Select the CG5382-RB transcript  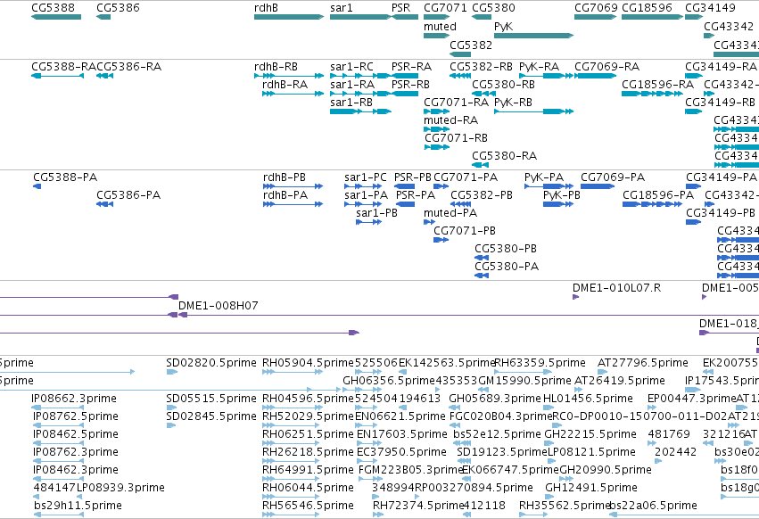pyautogui.click(x=460, y=76)
